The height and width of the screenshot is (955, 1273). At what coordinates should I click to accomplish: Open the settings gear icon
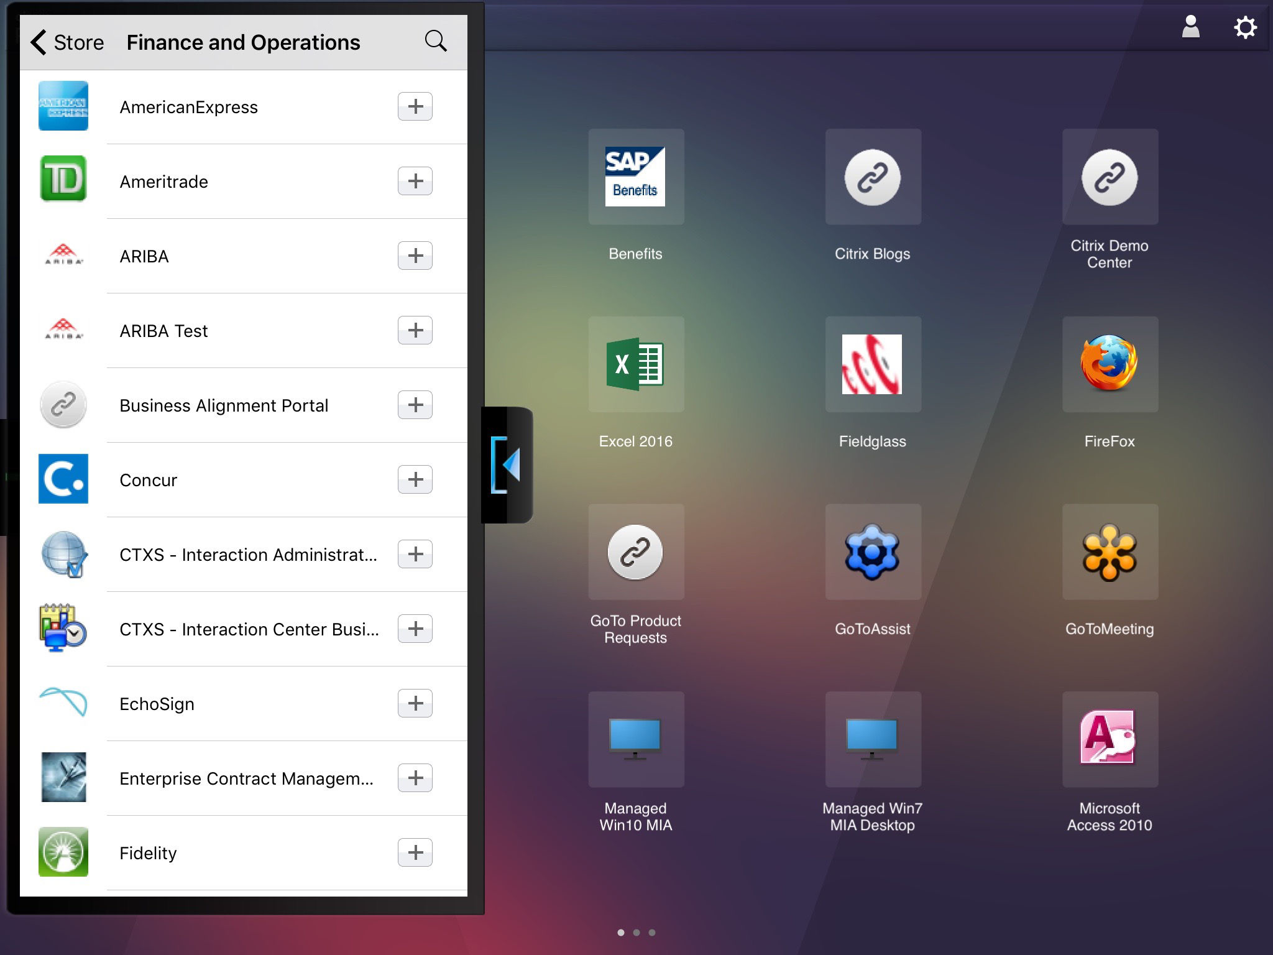(x=1245, y=27)
